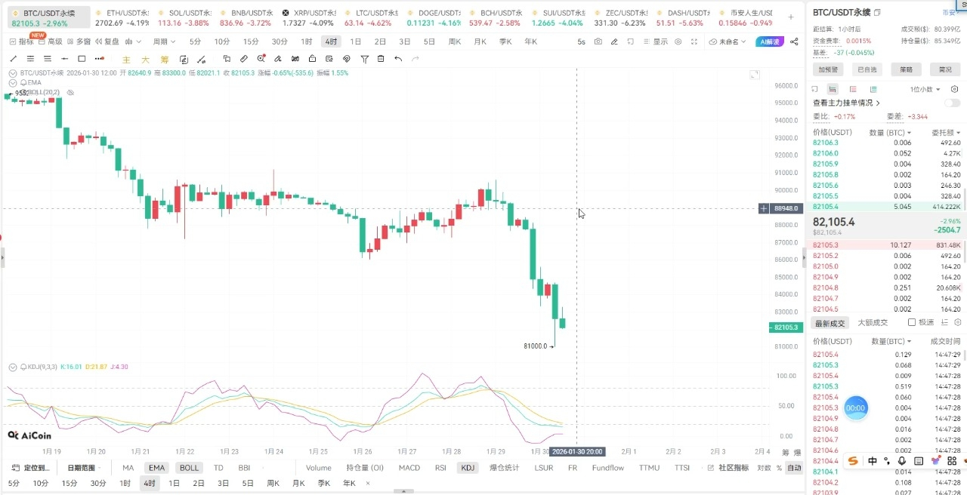Share the chart with the share icon
Viewport: 967px width, 495px height.
[794, 42]
